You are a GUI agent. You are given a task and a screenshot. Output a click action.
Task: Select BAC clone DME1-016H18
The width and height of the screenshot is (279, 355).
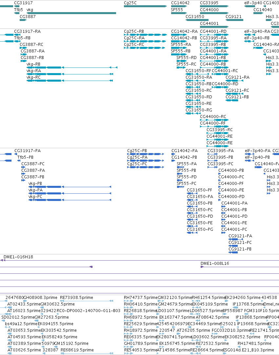pyautogui.click(x=18, y=257)
